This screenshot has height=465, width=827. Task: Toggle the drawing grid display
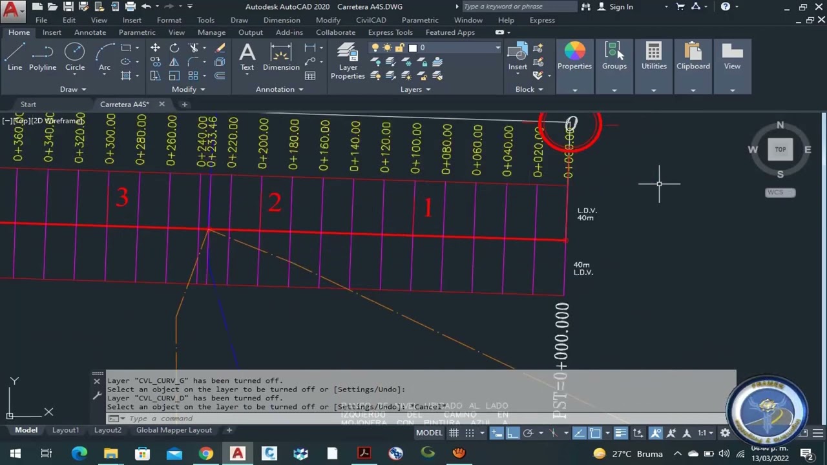coord(454,433)
